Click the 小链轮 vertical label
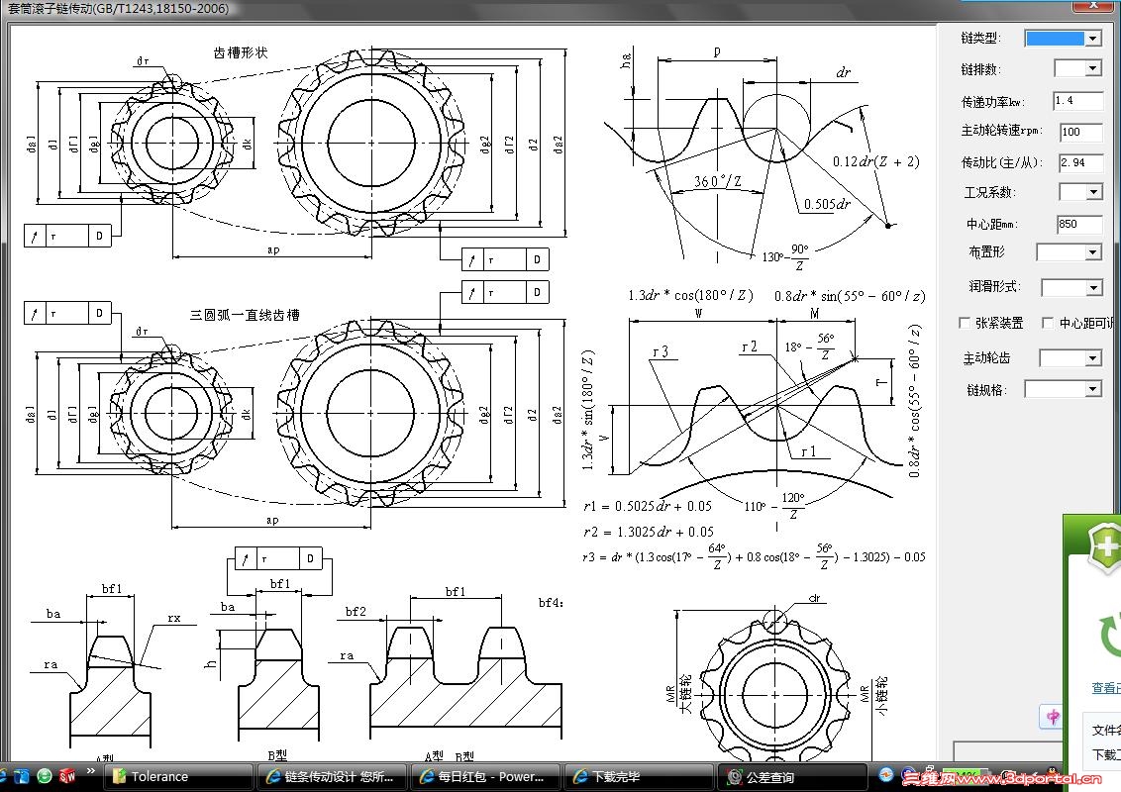 click(880, 696)
